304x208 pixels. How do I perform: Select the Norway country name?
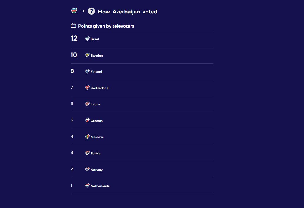[96, 170]
